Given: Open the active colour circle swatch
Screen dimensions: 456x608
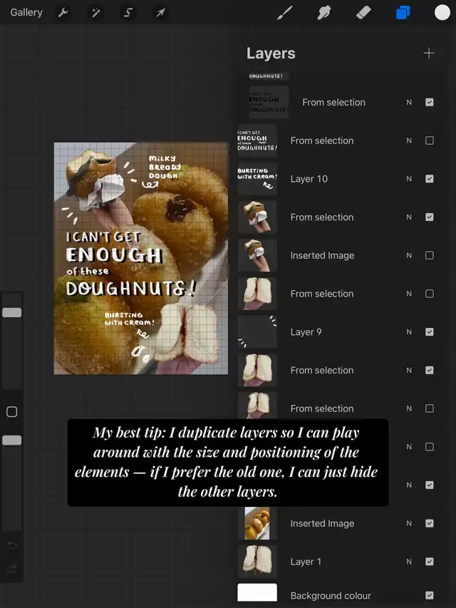Looking at the screenshot, I should (442, 13).
